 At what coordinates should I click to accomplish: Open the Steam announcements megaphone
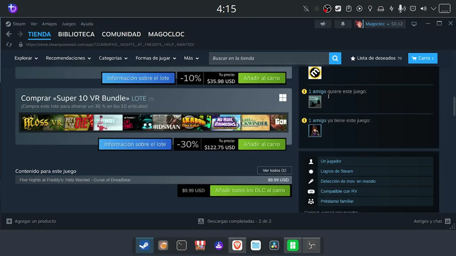pyautogui.click(x=323, y=24)
